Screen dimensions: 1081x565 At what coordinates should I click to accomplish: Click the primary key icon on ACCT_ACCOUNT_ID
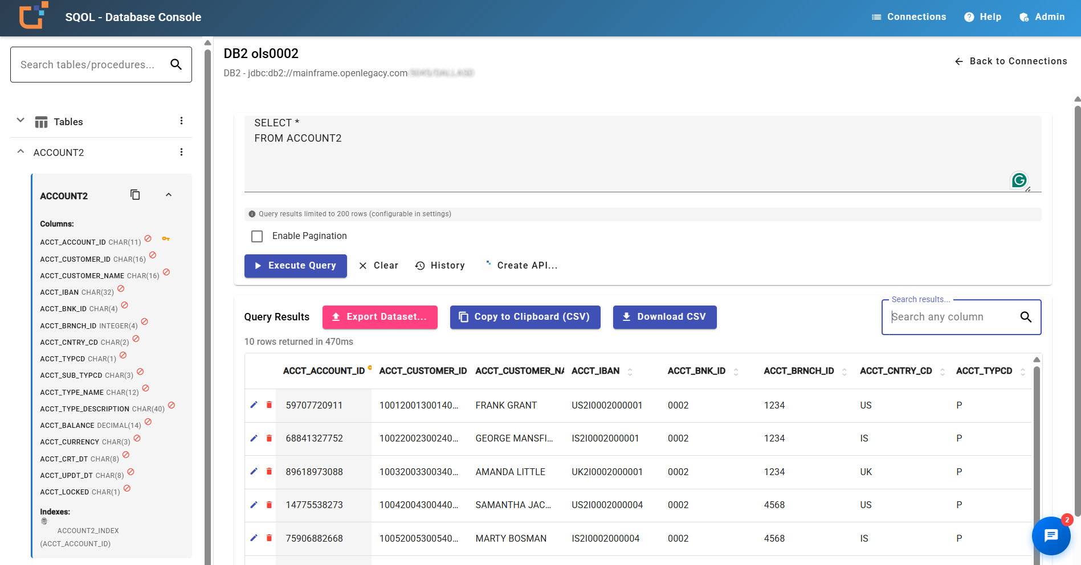166,239
